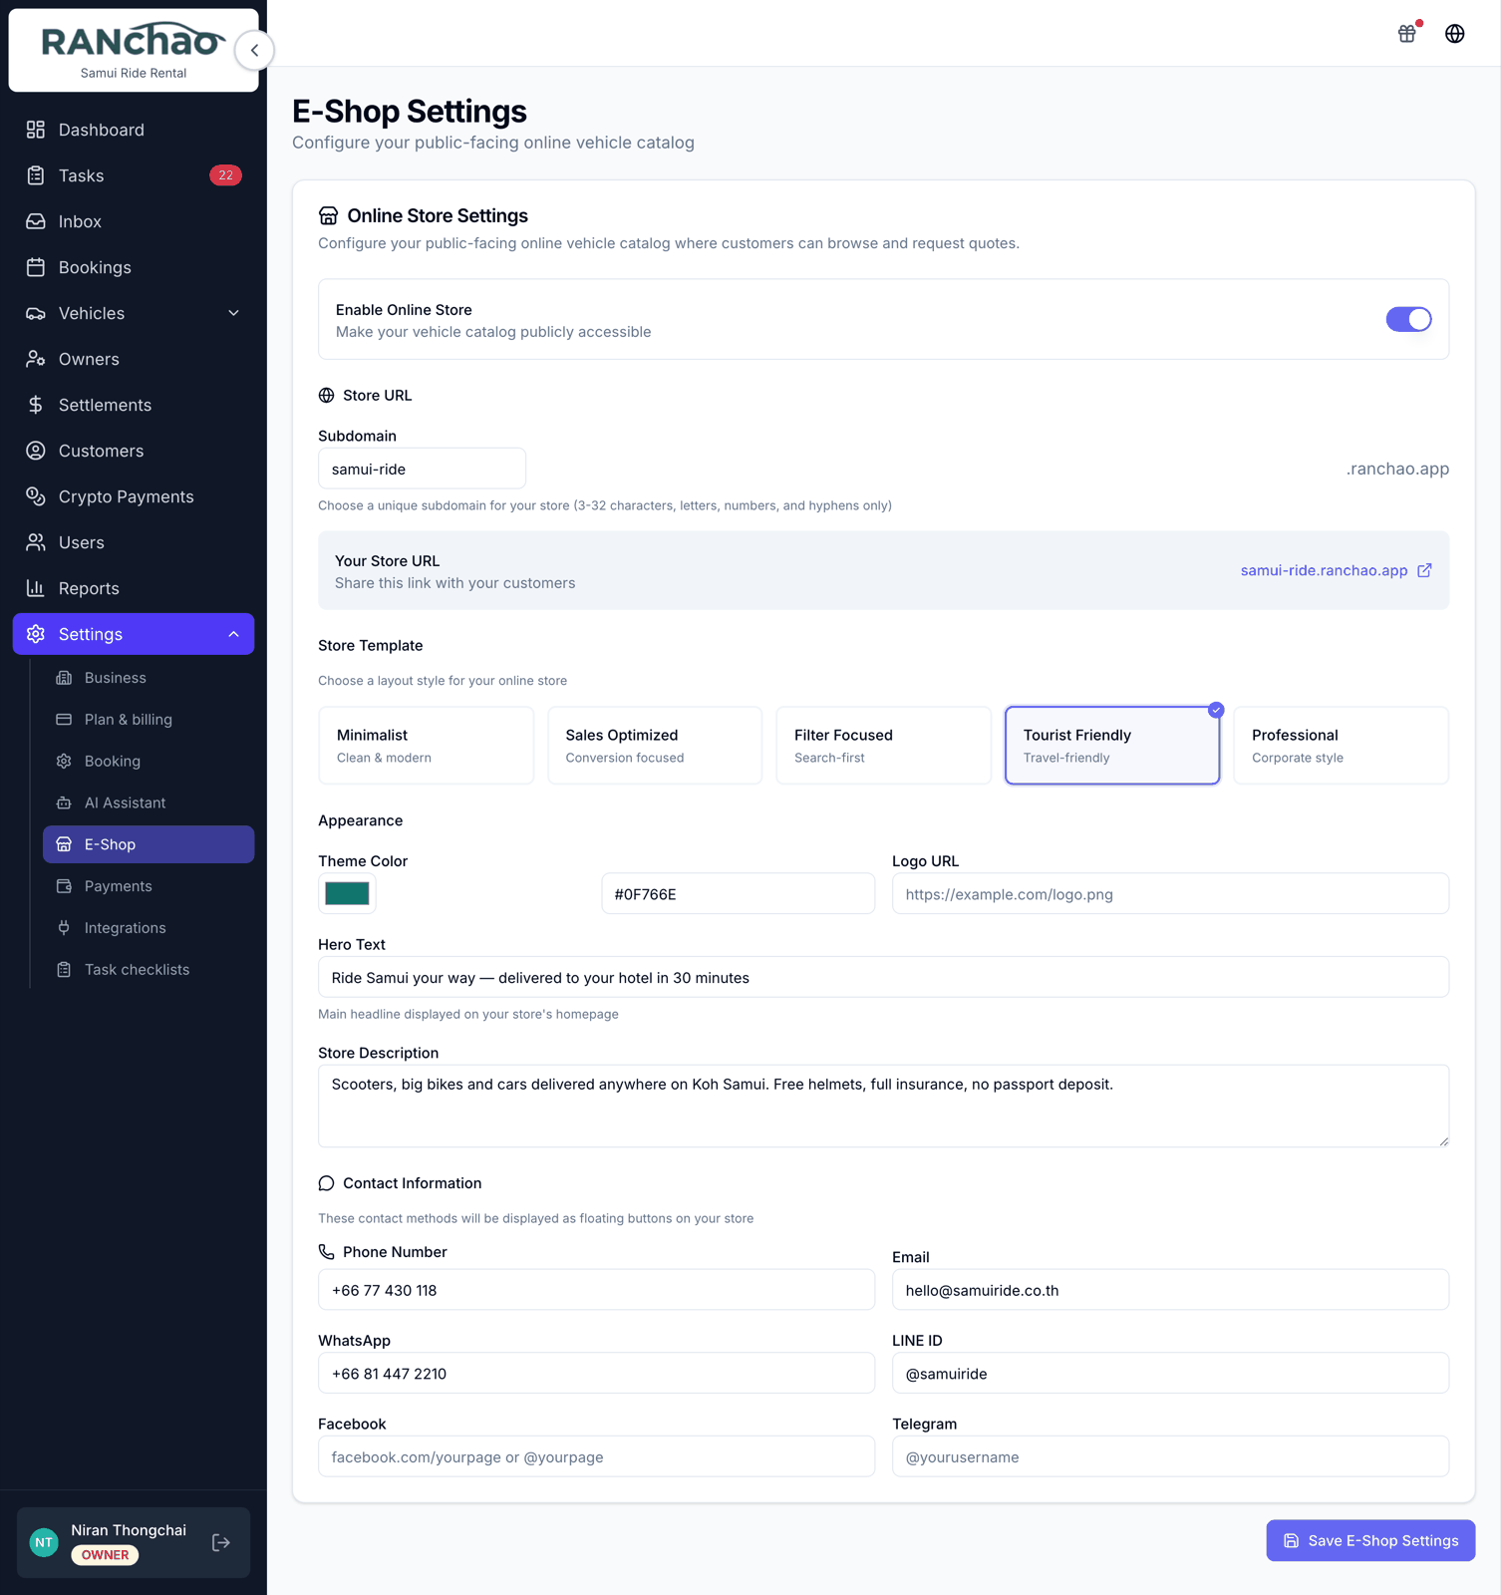
Task: Click the Tasks clipboard icon
Action: pos(36,175)
